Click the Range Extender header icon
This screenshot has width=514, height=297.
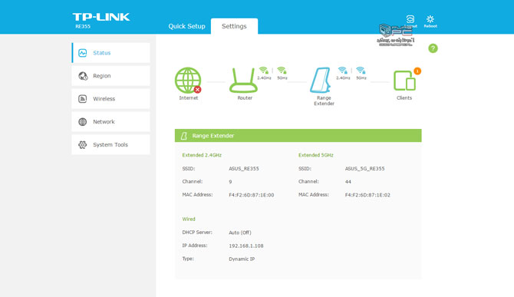point(184,136)
